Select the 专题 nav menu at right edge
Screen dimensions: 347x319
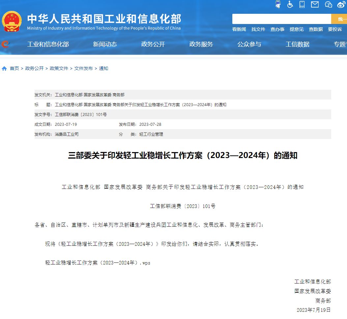click(x=340, y=44)
